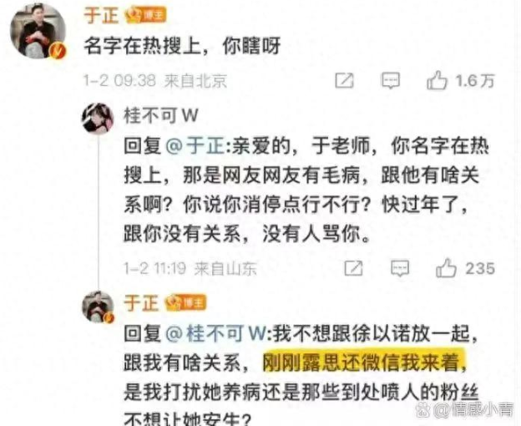Open comment icon on 桂不可W's reply

[400, 268]
